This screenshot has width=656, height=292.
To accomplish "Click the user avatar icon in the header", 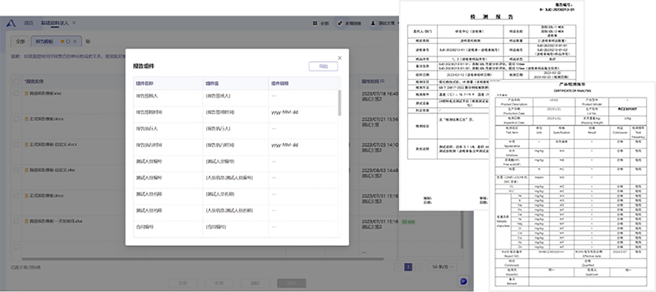I will point(373,23).
